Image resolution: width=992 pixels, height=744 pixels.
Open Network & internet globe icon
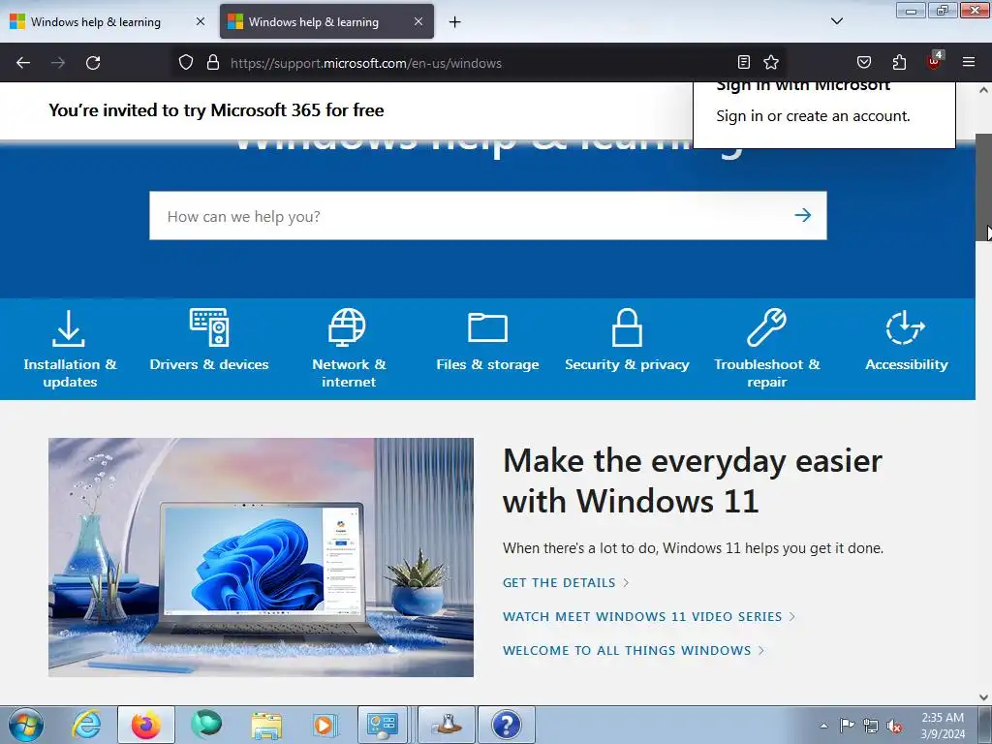[x=347, y=327]
